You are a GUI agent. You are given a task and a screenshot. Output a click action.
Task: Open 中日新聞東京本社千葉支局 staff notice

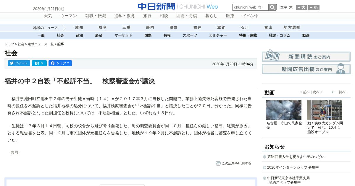click(x=288, y=180)
